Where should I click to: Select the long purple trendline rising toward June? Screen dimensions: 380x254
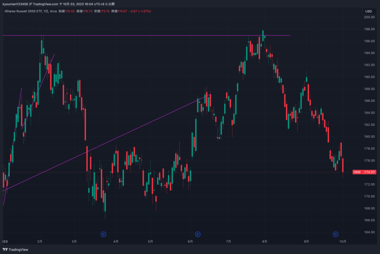coord(107,142)
